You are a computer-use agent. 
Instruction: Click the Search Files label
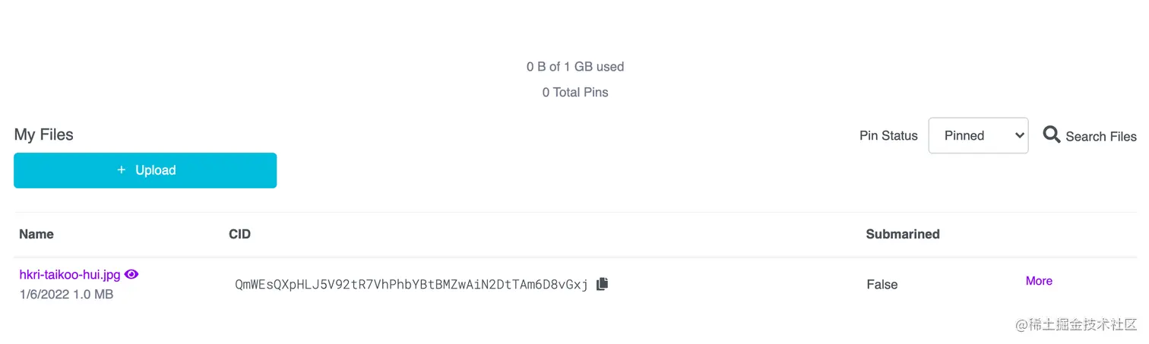(1100, 137)
